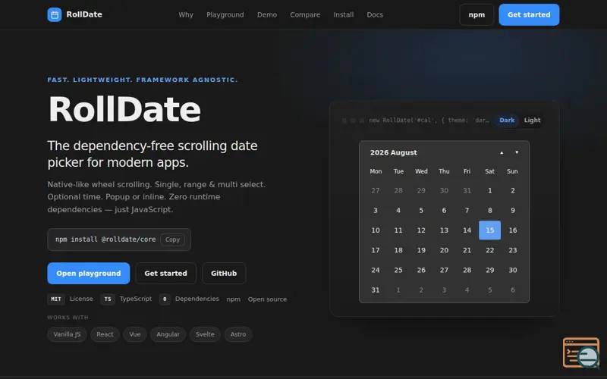Open the Docs nav item

(x=375, y=14)
